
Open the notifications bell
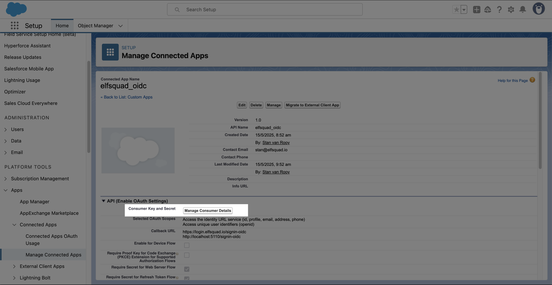[x=523, y=10]
